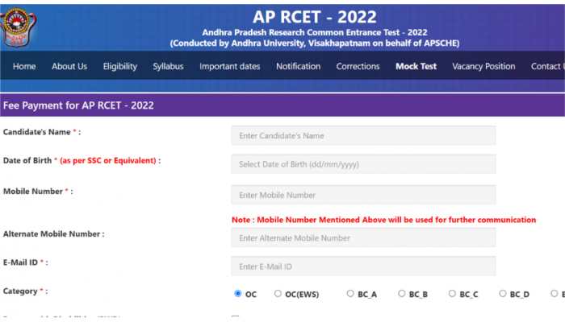
Task: View the Important dates page
Action: [229, 67]
